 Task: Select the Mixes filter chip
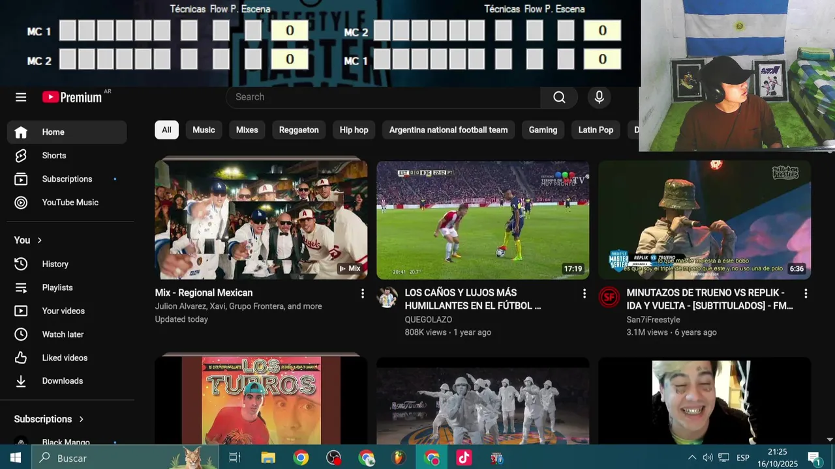tap(247, 130)
